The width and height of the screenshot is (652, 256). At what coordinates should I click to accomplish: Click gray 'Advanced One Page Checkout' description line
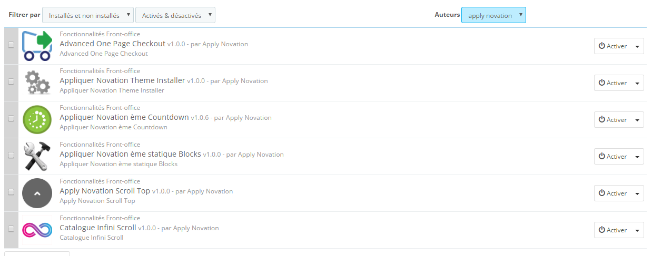pyautogui.click(x=104, y=54)
